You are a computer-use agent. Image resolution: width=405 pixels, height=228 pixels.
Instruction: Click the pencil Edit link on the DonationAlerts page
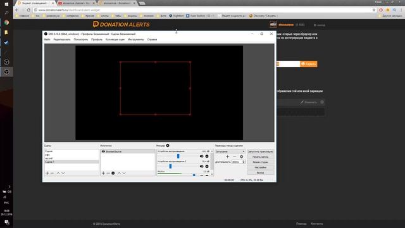(309, 102)
